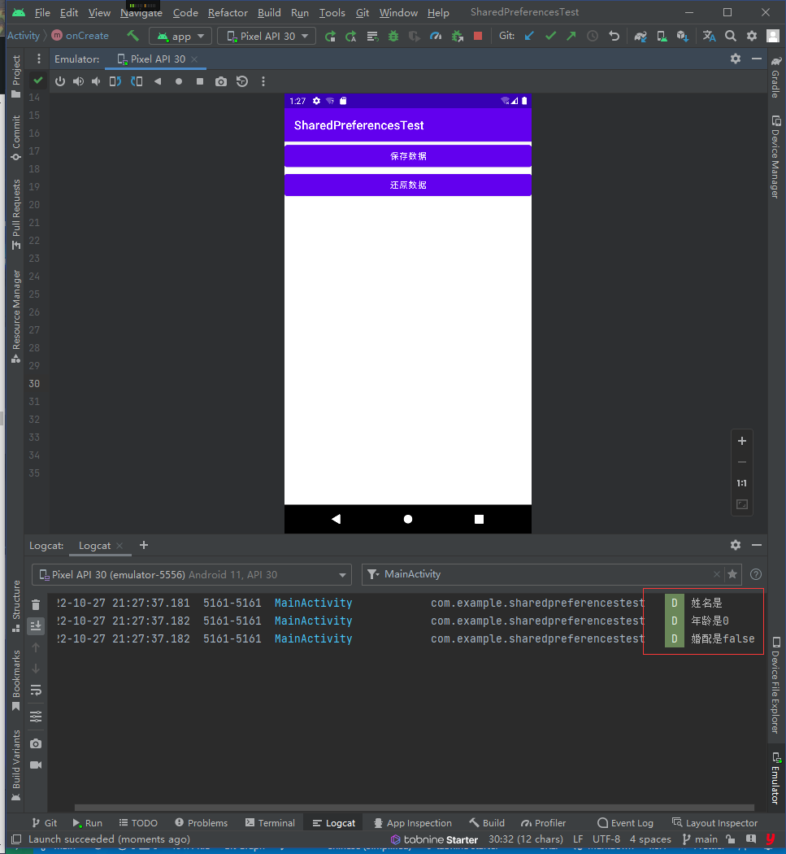The width and height of the screenshot is (786, 854).
Task: Clear Logcat with the trash icon
Action: tap(36, 604)
